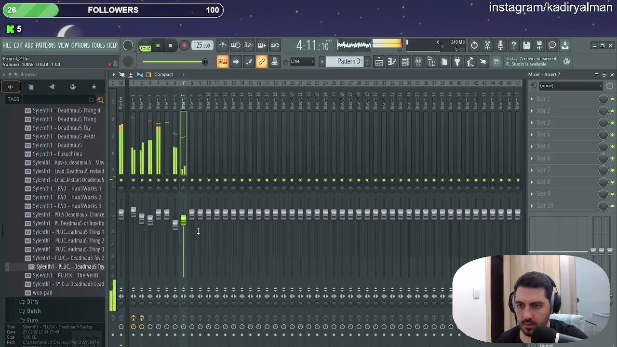Toggle the Browser view toolbar icon
This screenshot has height=347, width=617.
[431, 62]
